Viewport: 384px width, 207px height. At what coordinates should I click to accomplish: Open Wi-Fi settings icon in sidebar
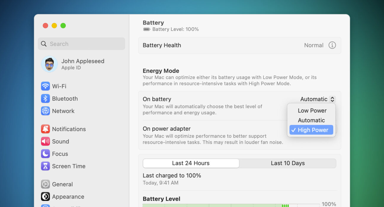45,86
